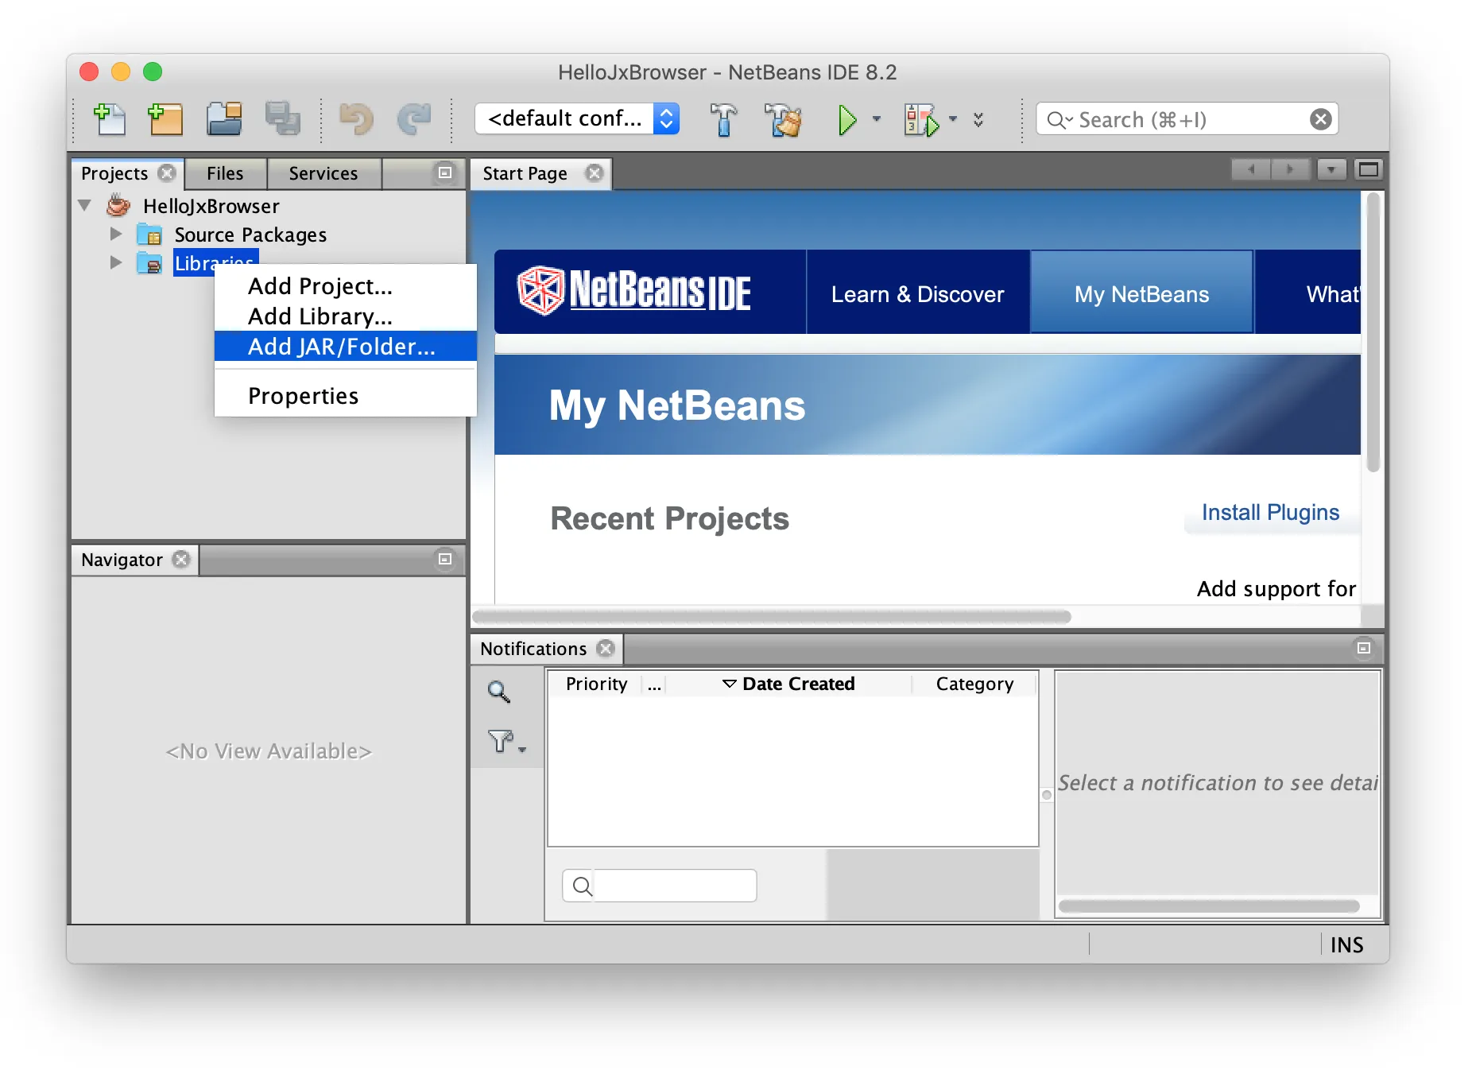Click the Build Project hammer icon
The image size is (1472, 1078).
[723, 120]
